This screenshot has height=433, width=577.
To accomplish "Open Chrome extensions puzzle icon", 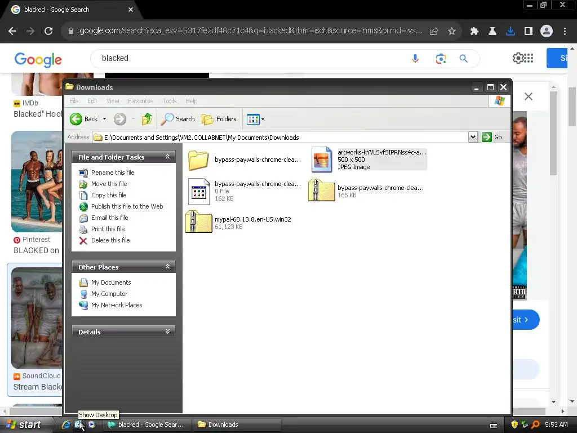I will pos(474,32).
